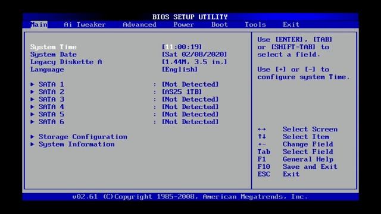Click the Select Field help text
Image resolution: width=381 pixels, height=214 pixels.
click(308, 152)
